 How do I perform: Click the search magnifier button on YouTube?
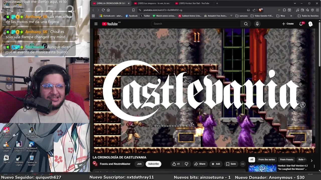(x=246, y=24)
